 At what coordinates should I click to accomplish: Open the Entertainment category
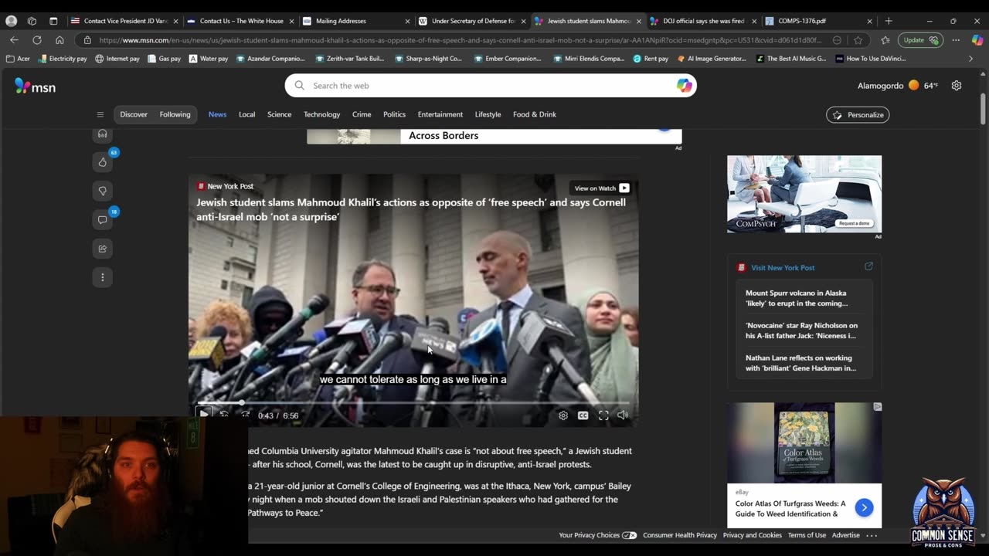pyautogui.click(x=440, y=114)
